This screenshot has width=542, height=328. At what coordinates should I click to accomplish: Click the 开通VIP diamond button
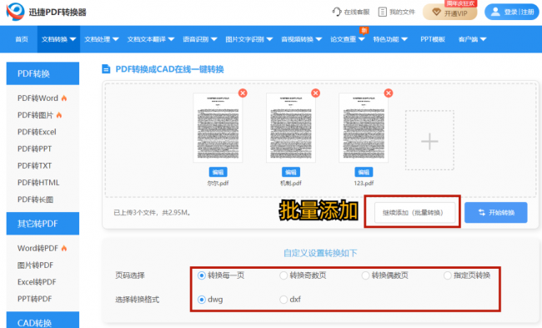pyautogui.click(x=449, y=13)
